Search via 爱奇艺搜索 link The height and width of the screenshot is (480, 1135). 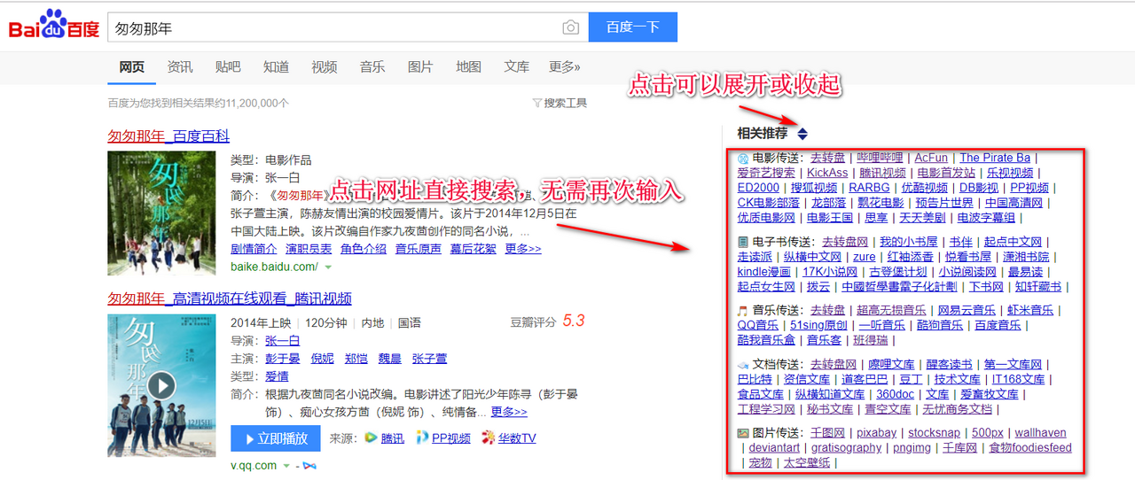point(767,174)
